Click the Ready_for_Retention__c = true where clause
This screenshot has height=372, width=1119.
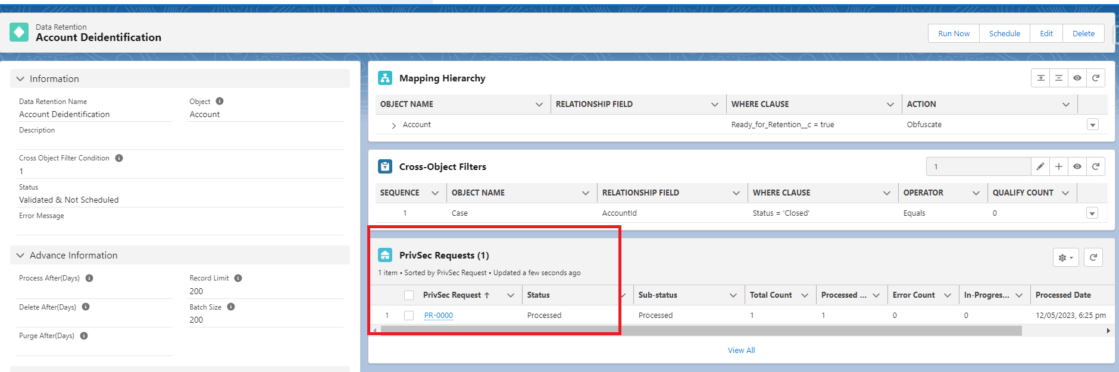783,125
